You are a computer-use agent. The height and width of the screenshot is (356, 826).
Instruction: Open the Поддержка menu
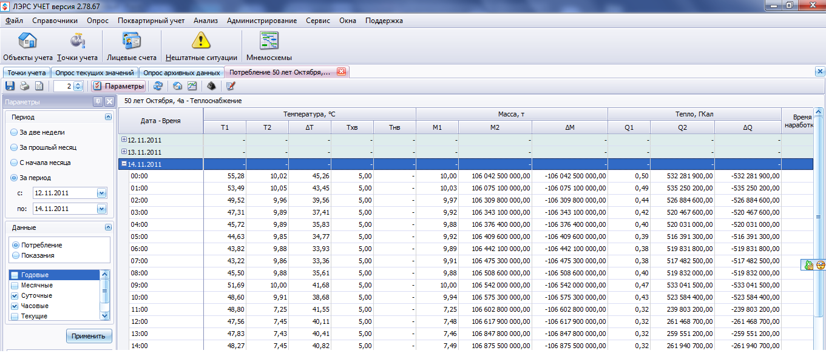coord(384,21)
